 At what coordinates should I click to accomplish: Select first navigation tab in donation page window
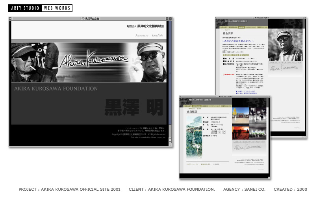coord(223,27)
